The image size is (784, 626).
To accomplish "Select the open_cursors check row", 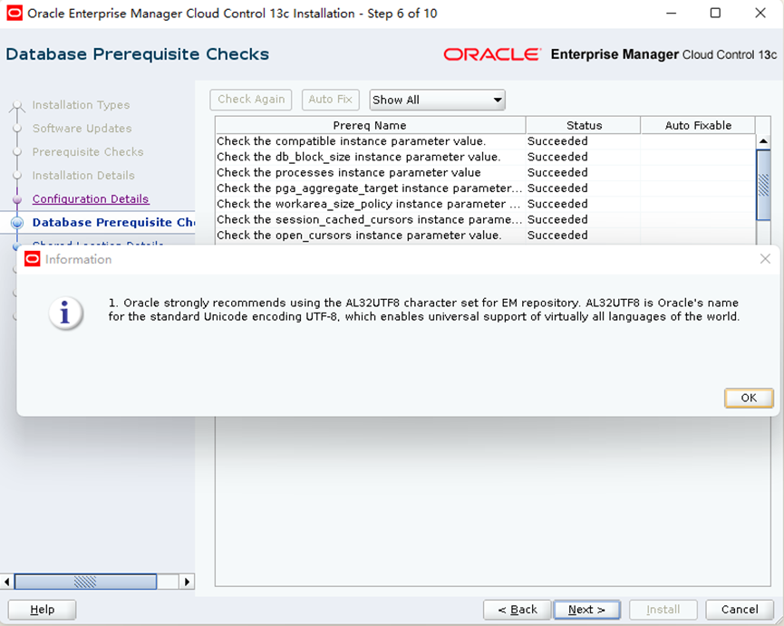I will (x=485, y=236).
